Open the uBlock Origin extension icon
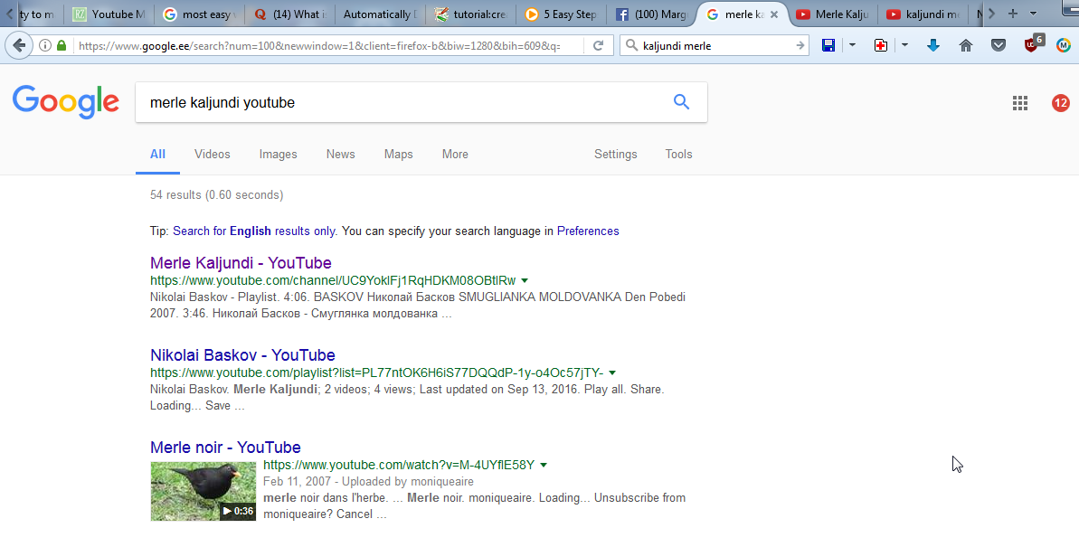 pos(1033,44)
